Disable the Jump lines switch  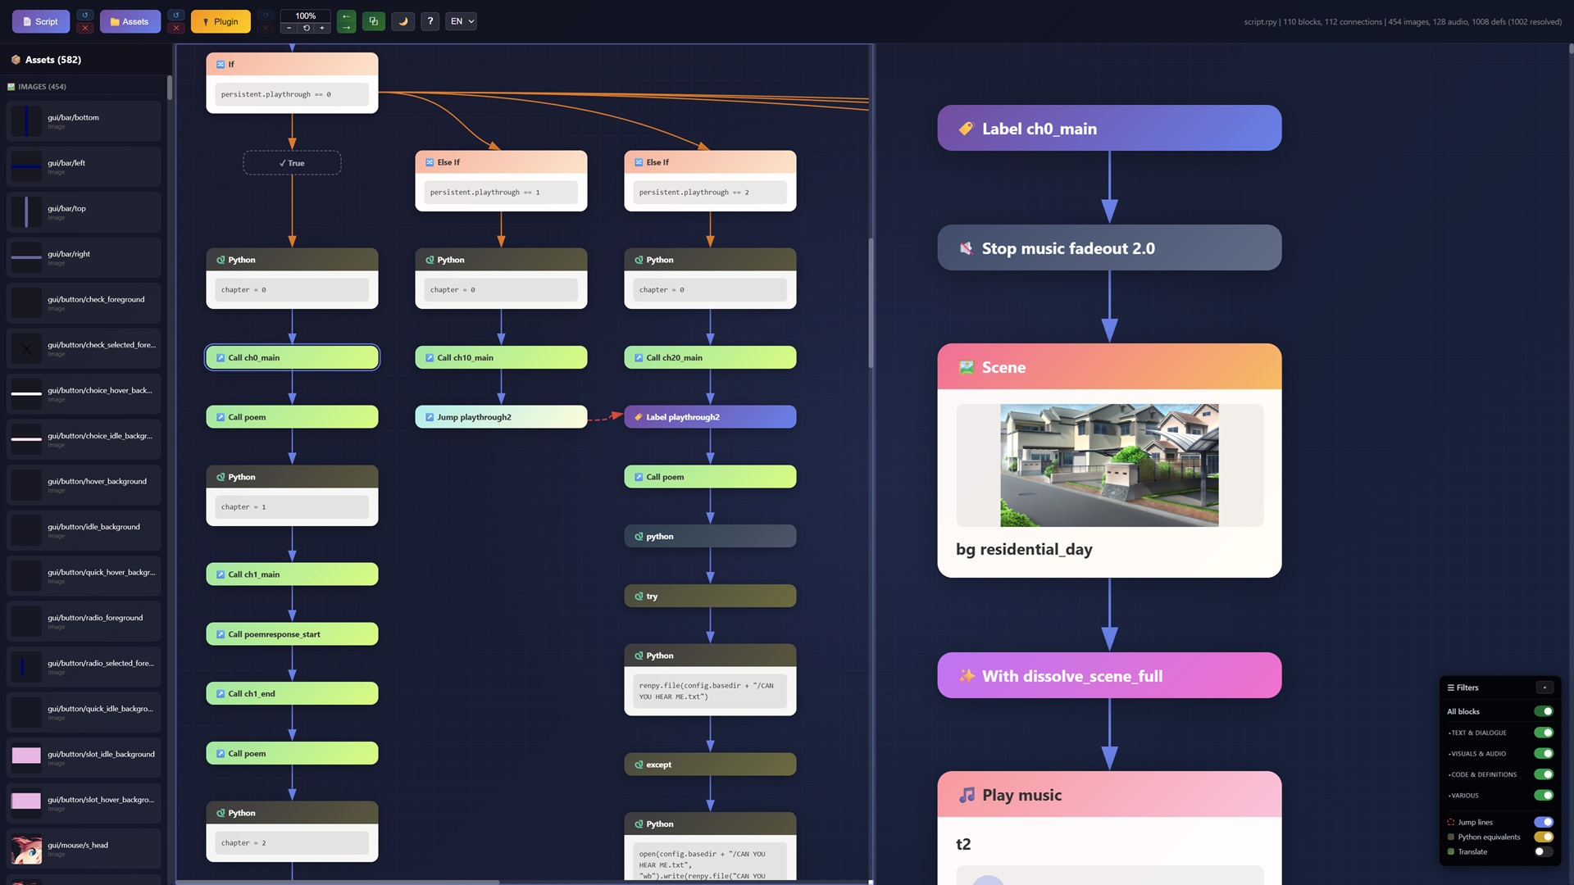click(x=1544, y=822)
